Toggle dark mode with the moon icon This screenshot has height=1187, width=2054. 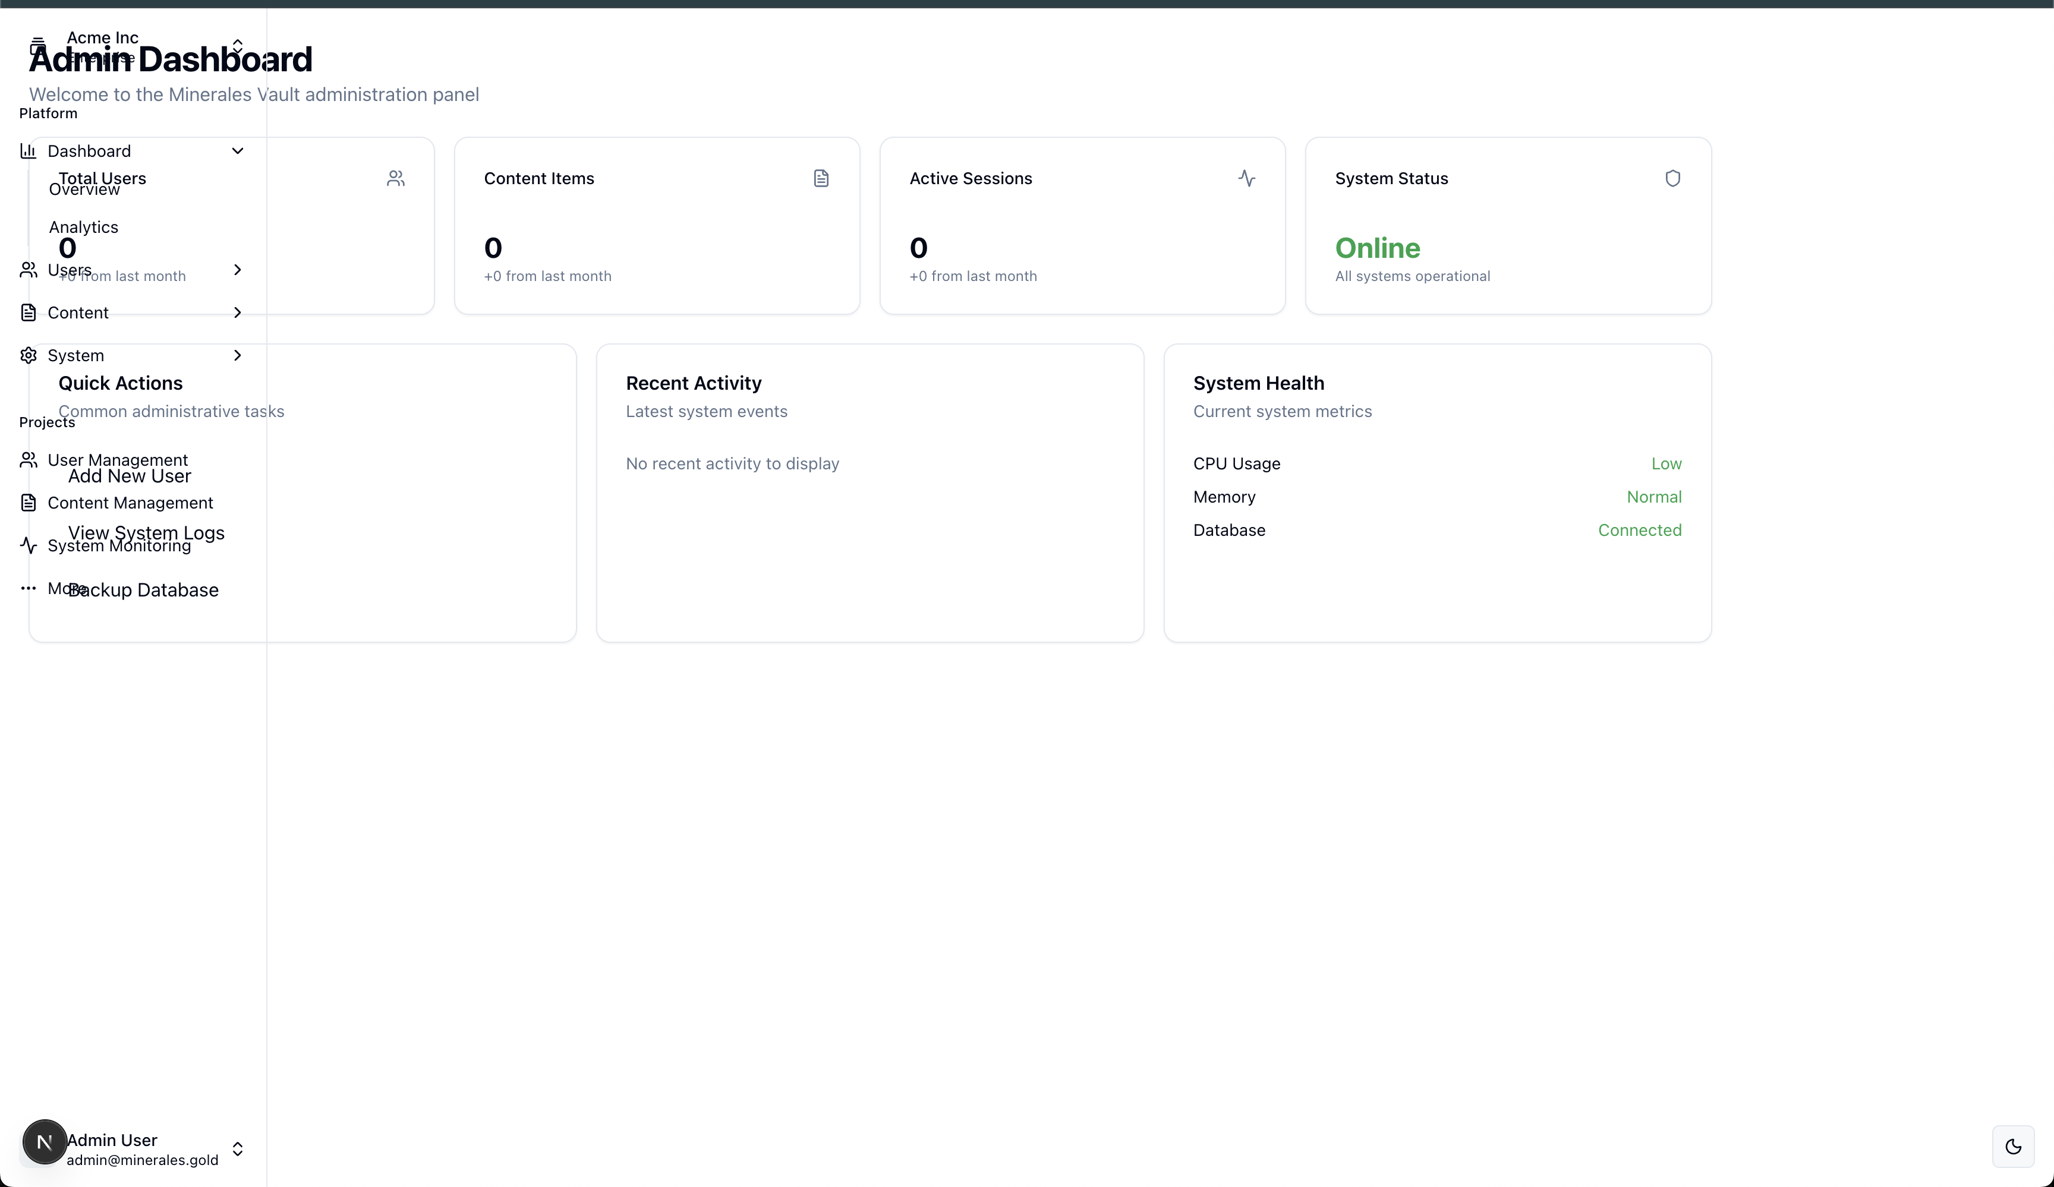coord(2012,1146)
